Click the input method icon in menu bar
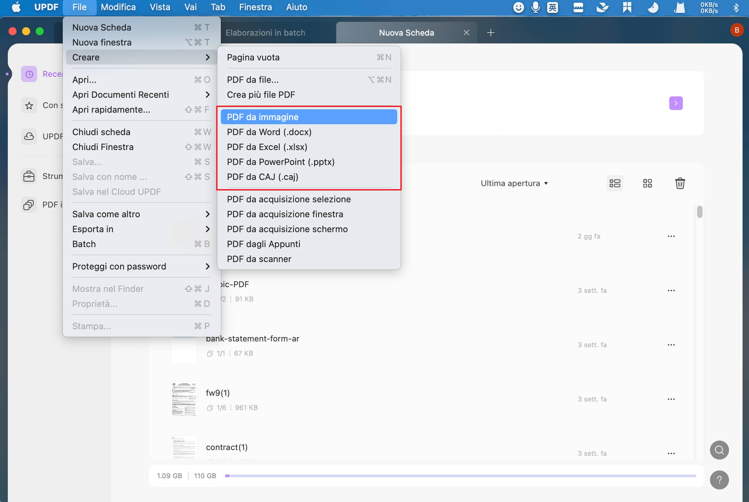Viewport: 749px width, 502px height. click(553, 7)
